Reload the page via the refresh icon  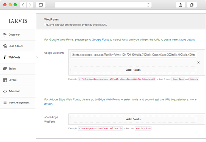pos(148,5)
